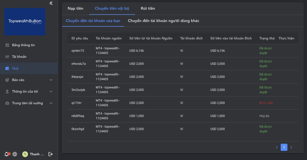Click the logout icon
Screen dimensions: 307x160
[x=50, y=154]
